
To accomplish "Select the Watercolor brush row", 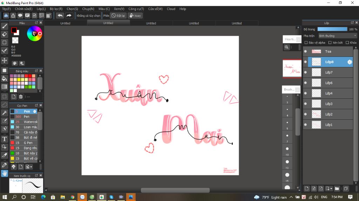I will click(x=23, y=122).
